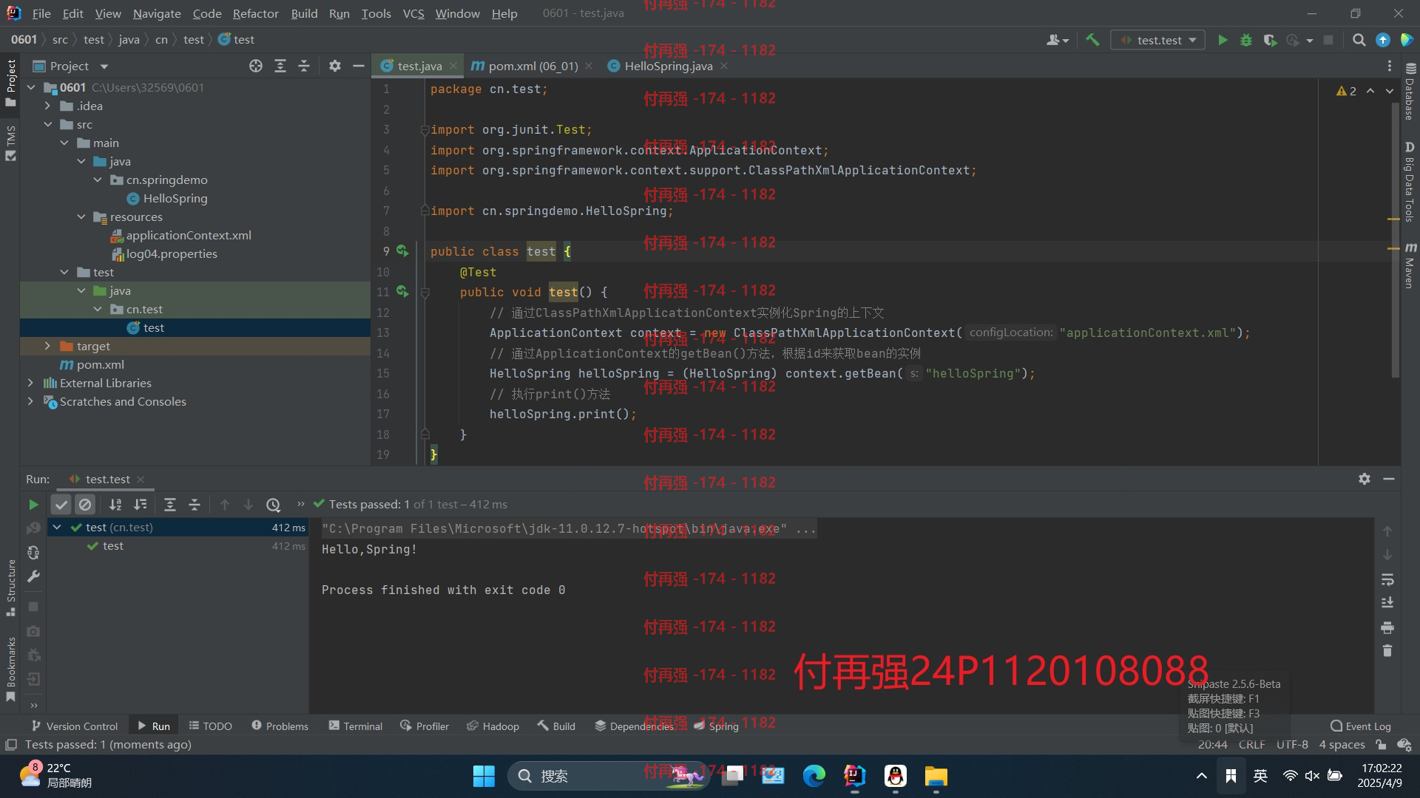Toggle Project sidebar tool window
1420x798 pixels.
tap(10, 83)
